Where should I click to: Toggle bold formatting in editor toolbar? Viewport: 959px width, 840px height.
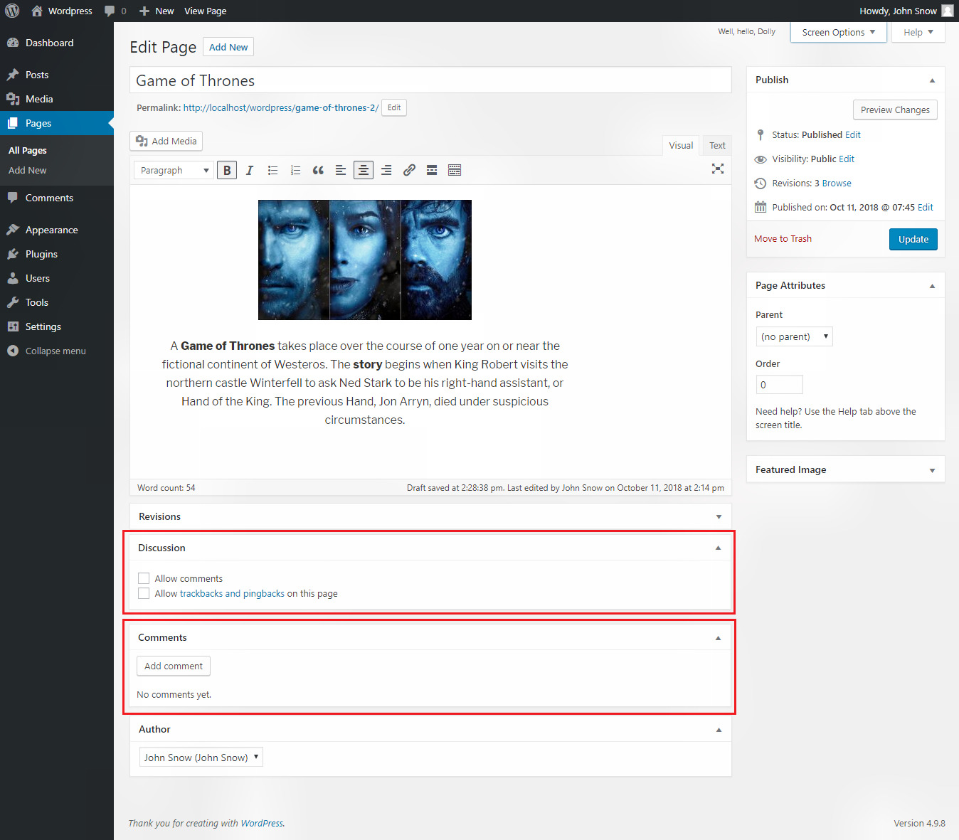(227, 170)
